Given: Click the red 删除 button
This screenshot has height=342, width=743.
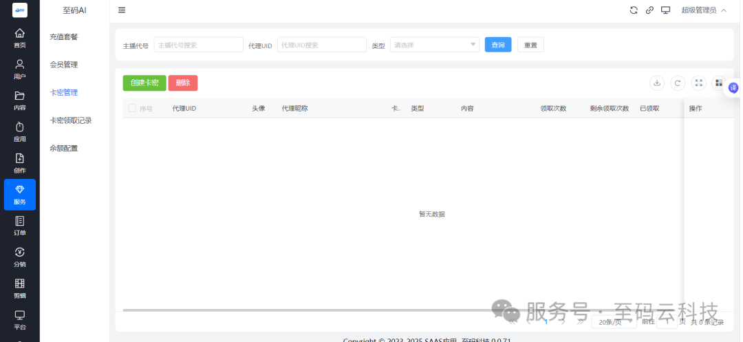Looking at the screenshot, I should pos(183,83).
